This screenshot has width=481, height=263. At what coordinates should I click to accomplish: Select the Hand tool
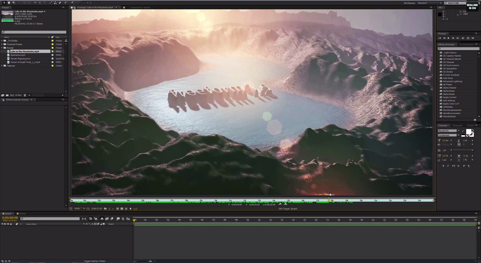pos(9,3)
